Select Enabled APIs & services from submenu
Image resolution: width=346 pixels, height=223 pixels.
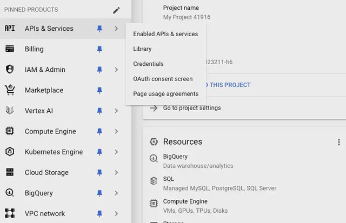pyautogui.click(x=166, y=34)
